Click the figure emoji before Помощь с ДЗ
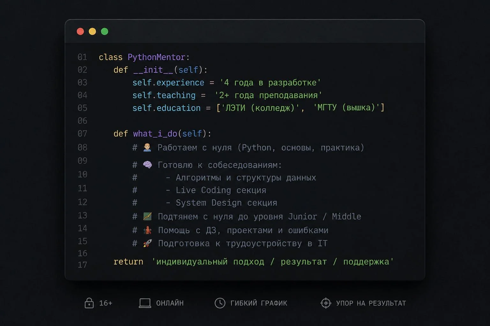 pos(147,230)
